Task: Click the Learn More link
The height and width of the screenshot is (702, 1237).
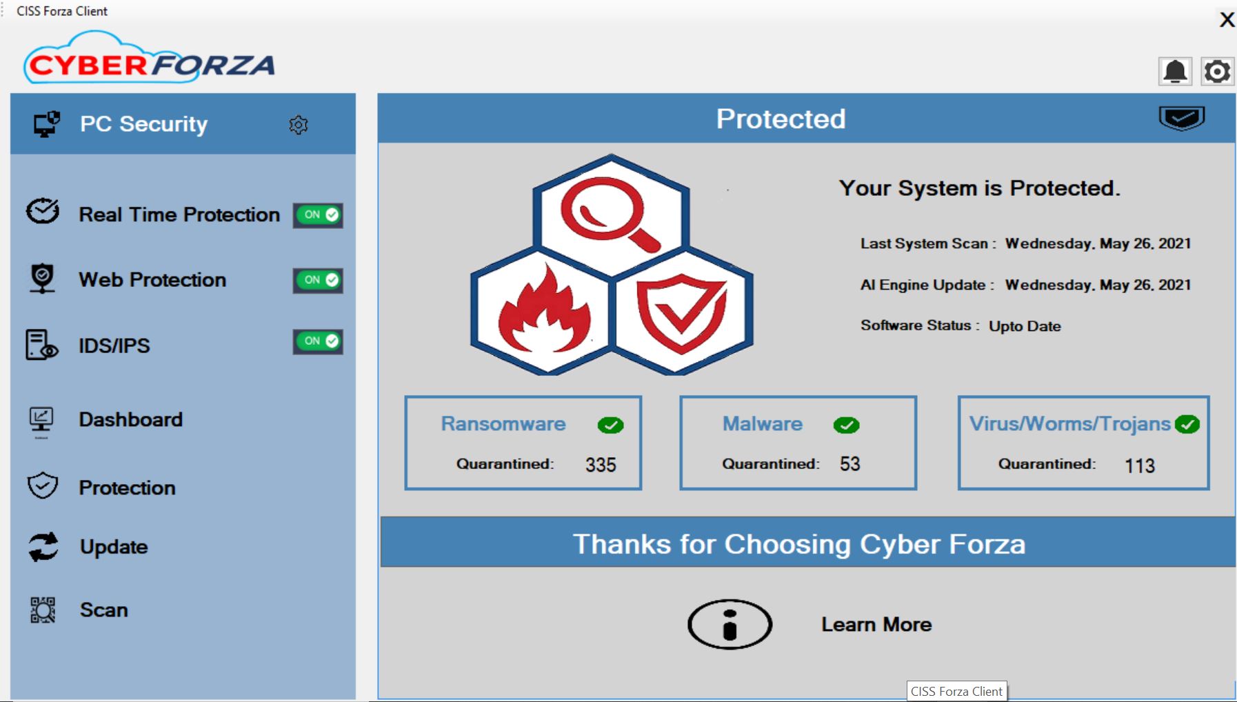Action: [x=876, y=625]
